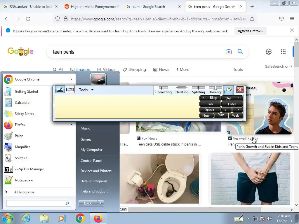Open the SafeSearch on dropdown
Viewport: 299px width, 224px height.
click(278, 66)
